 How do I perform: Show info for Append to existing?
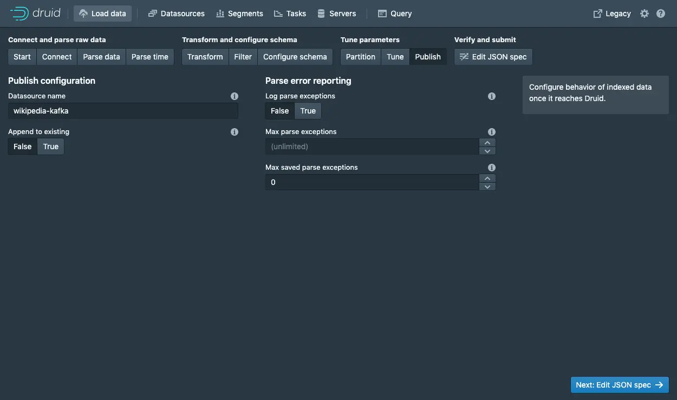pyautogui.click(x=235, y=132)
